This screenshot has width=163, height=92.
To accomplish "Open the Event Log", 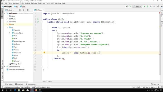I will click(x=155, y=84).
